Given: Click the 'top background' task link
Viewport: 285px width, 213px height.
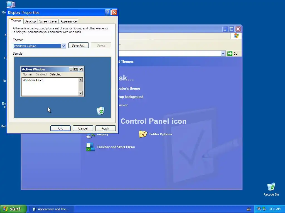Looking at the screenshot, I should (131, 97).
